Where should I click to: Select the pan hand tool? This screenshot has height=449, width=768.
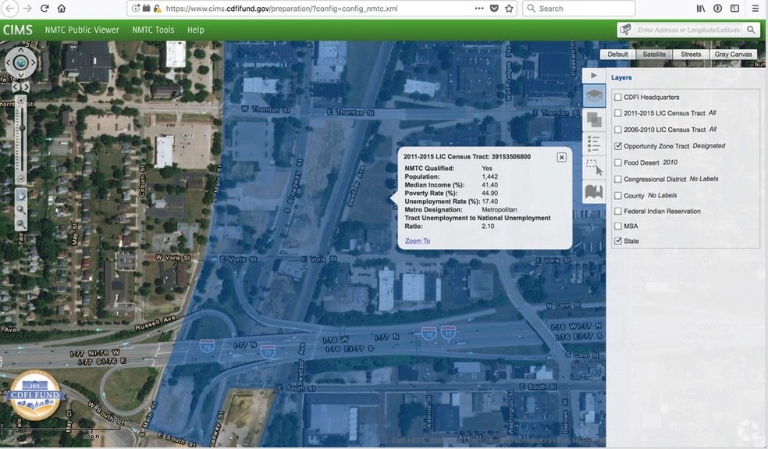pos(21,195)
